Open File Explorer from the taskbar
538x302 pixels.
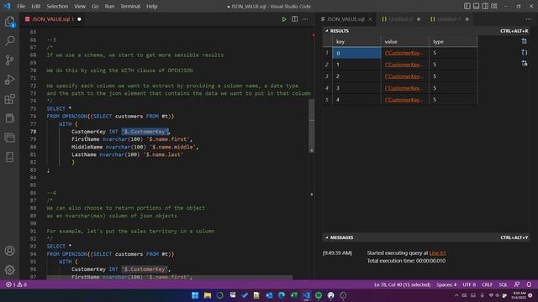pos(208,295)
